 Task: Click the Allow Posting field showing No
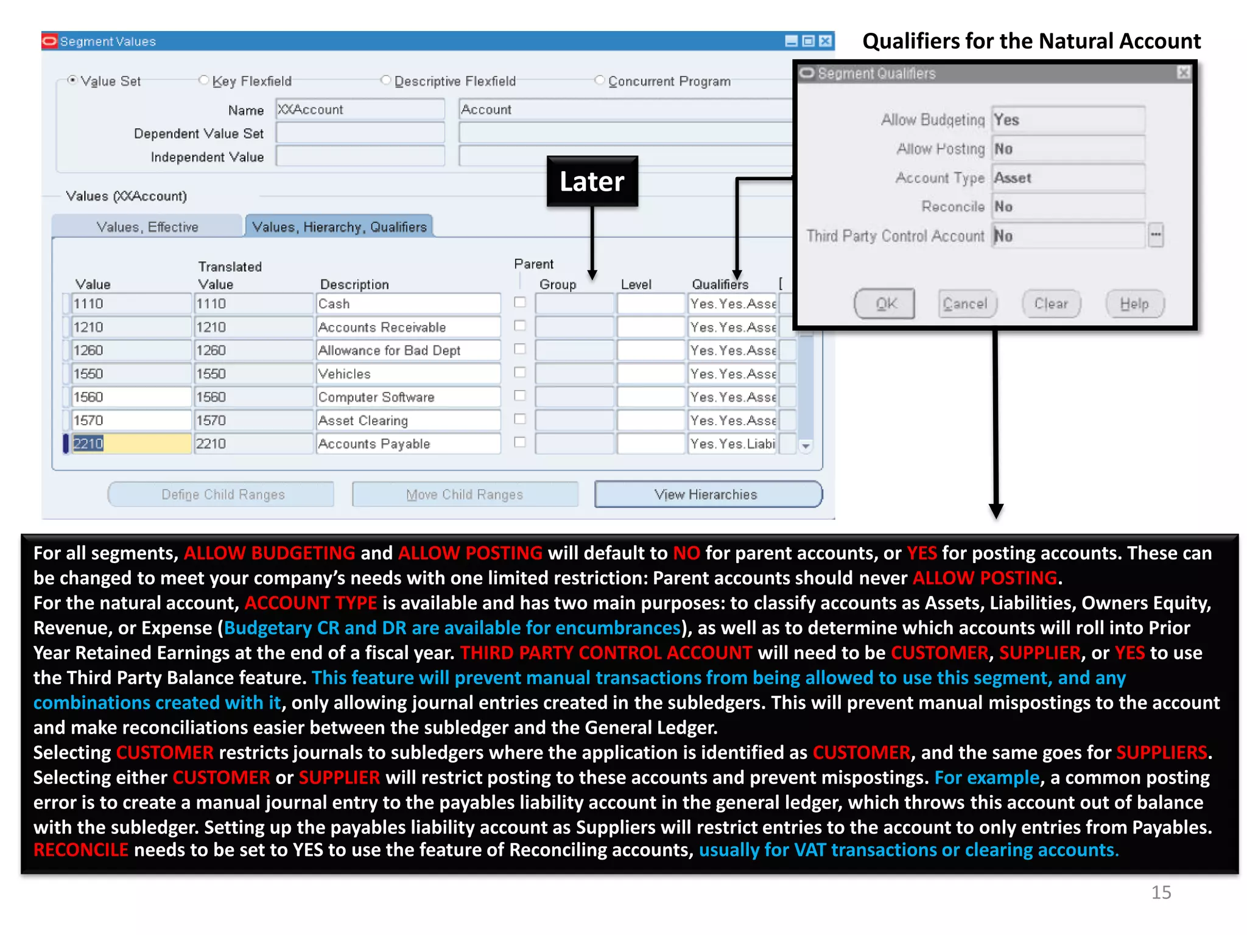[1068, 149]
